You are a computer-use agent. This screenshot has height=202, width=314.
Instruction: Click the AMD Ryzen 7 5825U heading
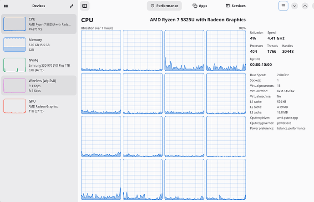coord(198,20)
